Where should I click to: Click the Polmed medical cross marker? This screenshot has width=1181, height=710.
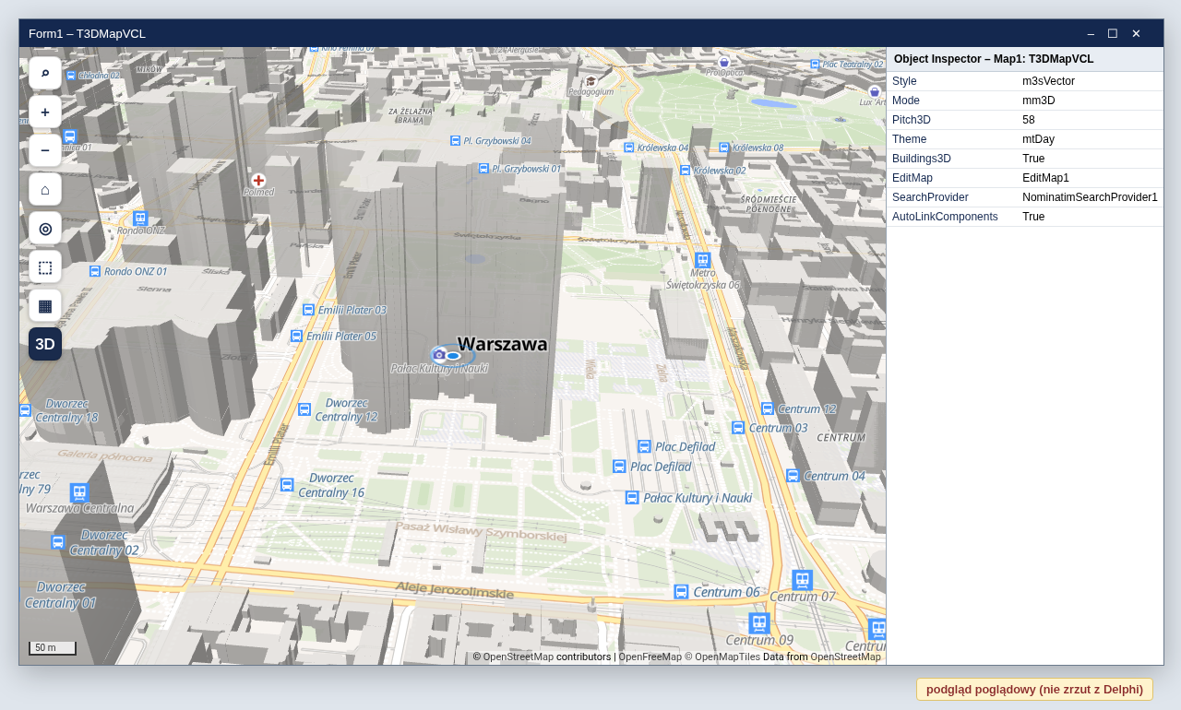point(258,181)
